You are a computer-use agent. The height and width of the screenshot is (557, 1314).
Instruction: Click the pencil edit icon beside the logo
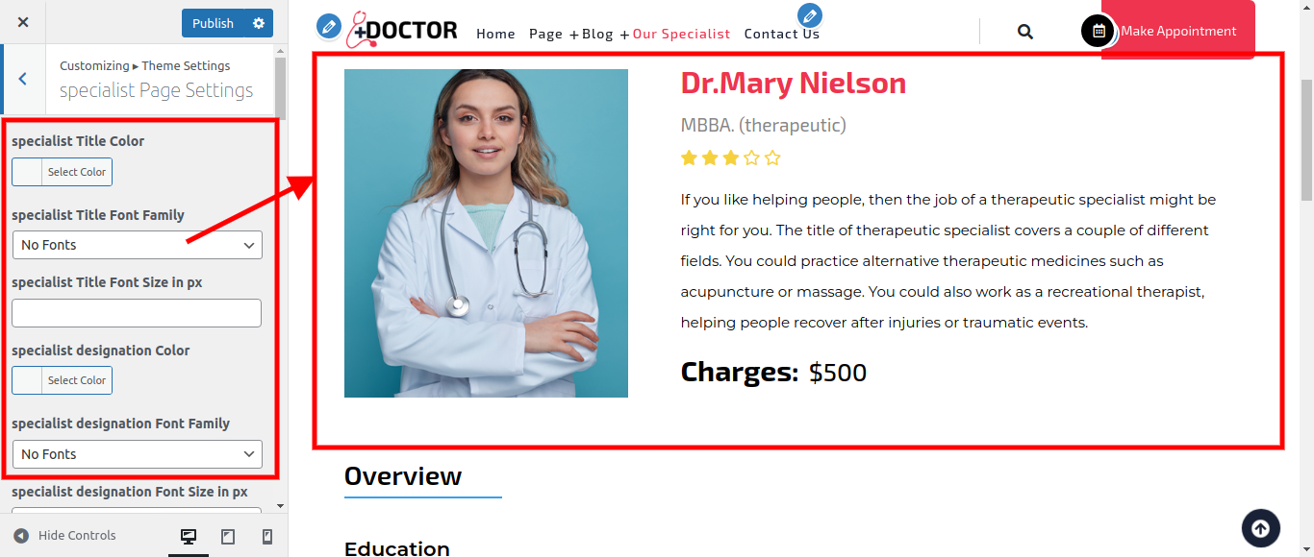329,26
